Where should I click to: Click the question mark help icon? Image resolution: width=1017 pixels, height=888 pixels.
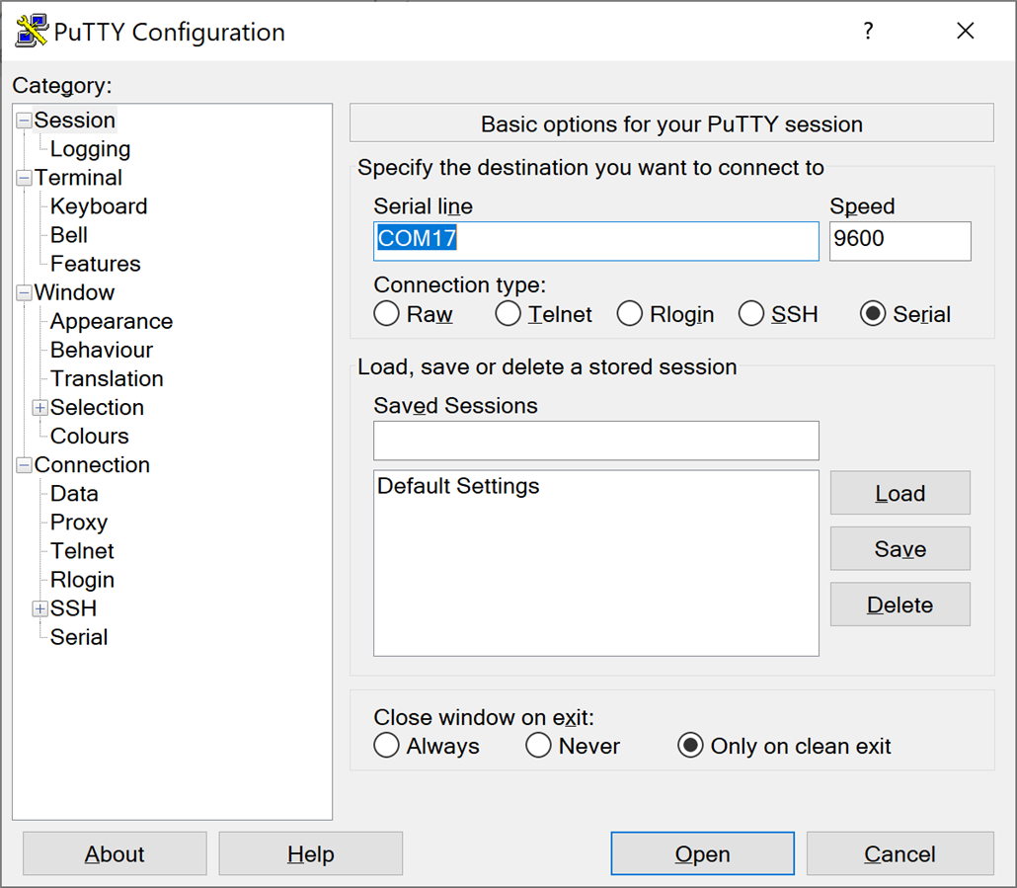(868, 31)
